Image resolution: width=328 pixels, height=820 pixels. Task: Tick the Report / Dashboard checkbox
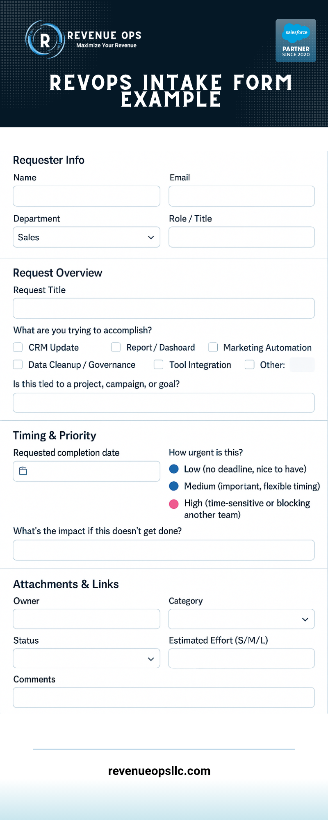[116, 347]
